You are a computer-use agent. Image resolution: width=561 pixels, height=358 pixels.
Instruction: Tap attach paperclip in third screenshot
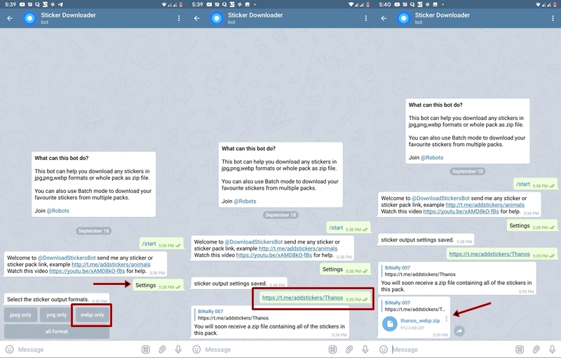[536, 350]
